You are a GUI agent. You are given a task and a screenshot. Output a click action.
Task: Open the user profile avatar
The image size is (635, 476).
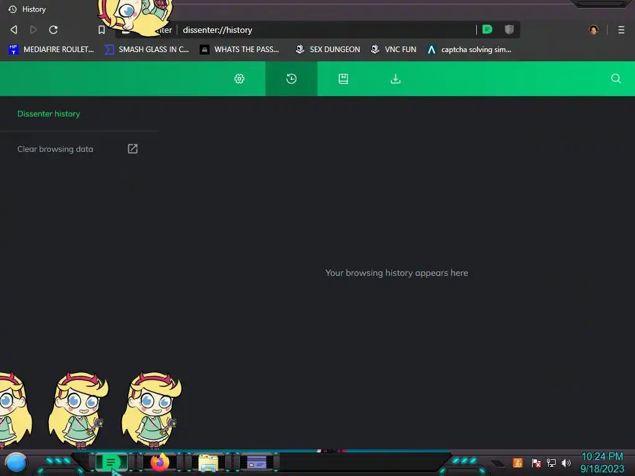(593, 30)
